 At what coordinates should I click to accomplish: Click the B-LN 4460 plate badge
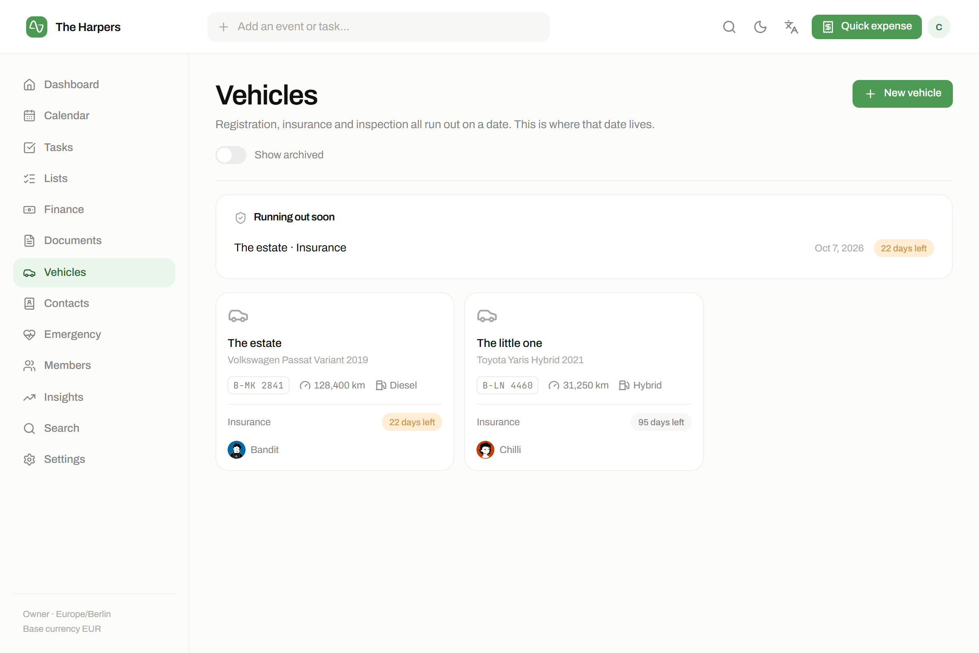(507, 385)
